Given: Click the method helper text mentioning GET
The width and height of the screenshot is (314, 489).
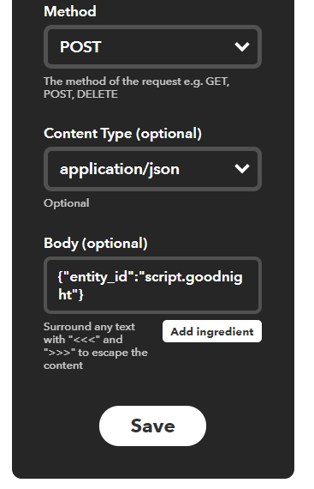Looking at the screenshot, I should click(137, 88).
